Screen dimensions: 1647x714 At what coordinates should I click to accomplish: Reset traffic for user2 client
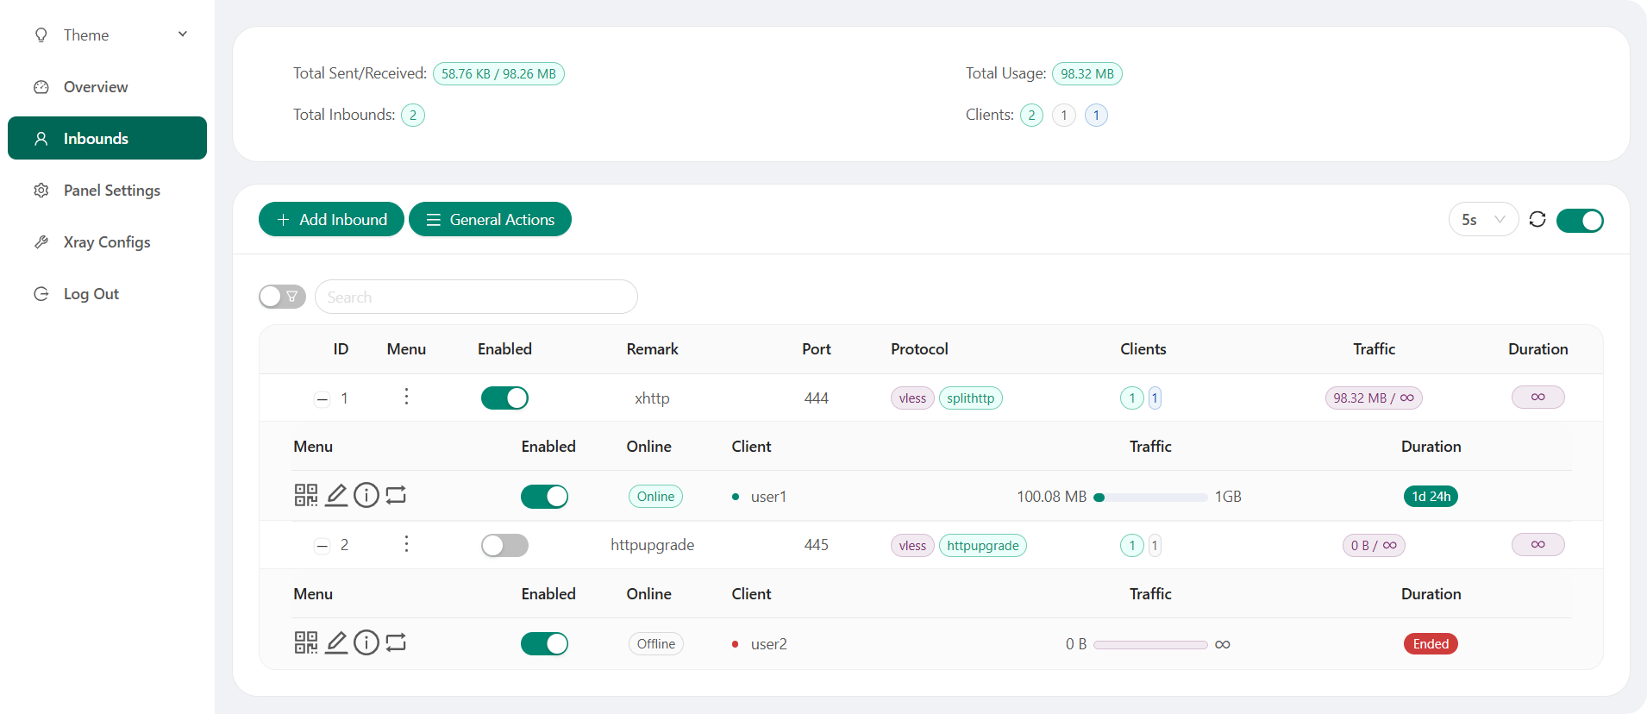[396, 642]
